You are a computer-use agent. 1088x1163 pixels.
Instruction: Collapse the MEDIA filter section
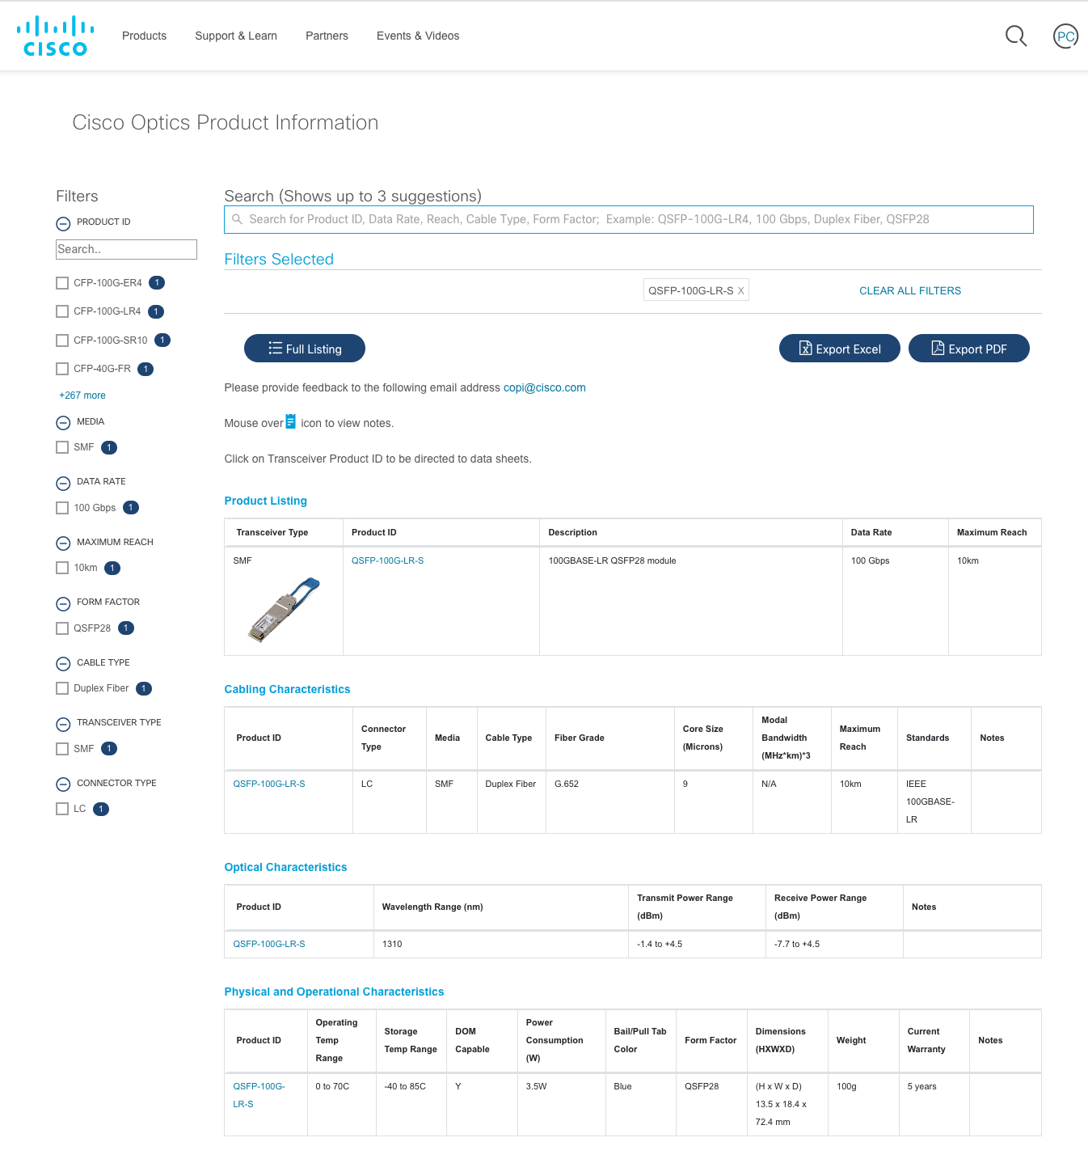point(63,423)
